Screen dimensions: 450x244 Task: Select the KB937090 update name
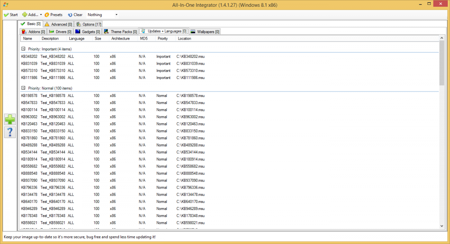[x=29, y=180]
